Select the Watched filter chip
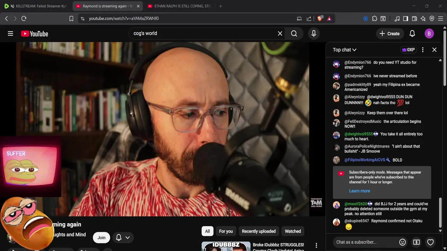Viewport: 447px width, 251px height. tap(293, 231)
